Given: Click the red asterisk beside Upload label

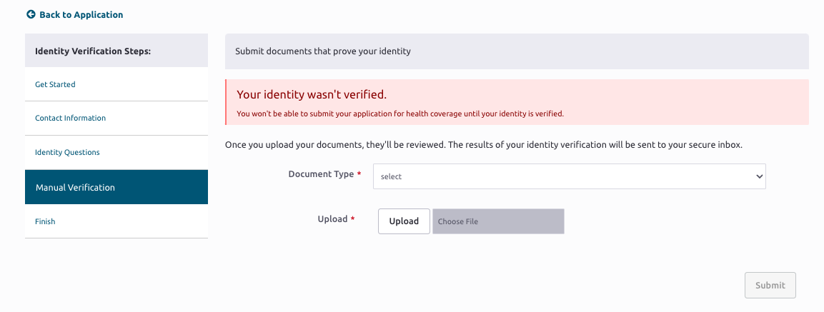Looking at the screenshot, I should click(x=352, y=219).
